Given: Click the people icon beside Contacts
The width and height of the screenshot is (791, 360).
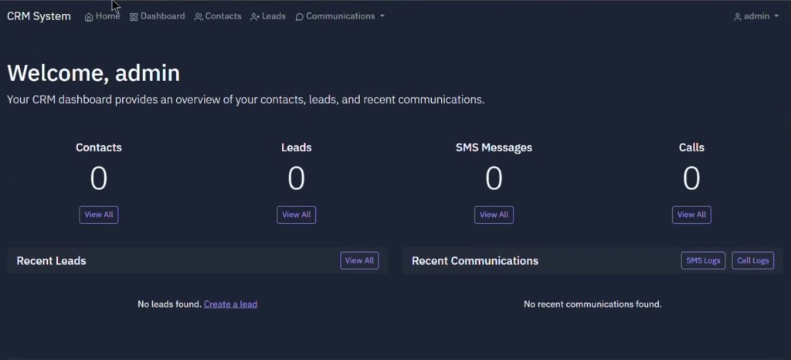Looking at the screenshot, I should click(x=199, y=17).
